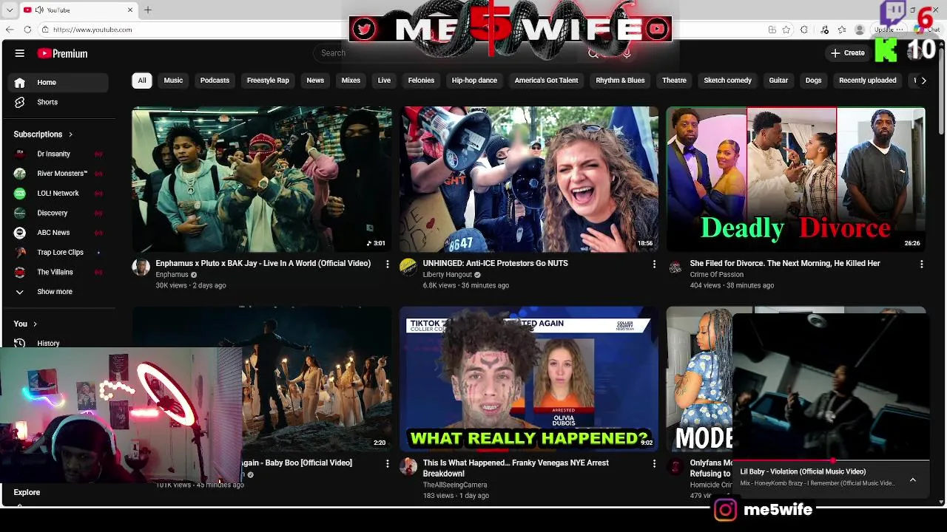Open options for She Filed for Divorce video
The height and width of the screenshot is (532, 947).
tap(921, 264)
